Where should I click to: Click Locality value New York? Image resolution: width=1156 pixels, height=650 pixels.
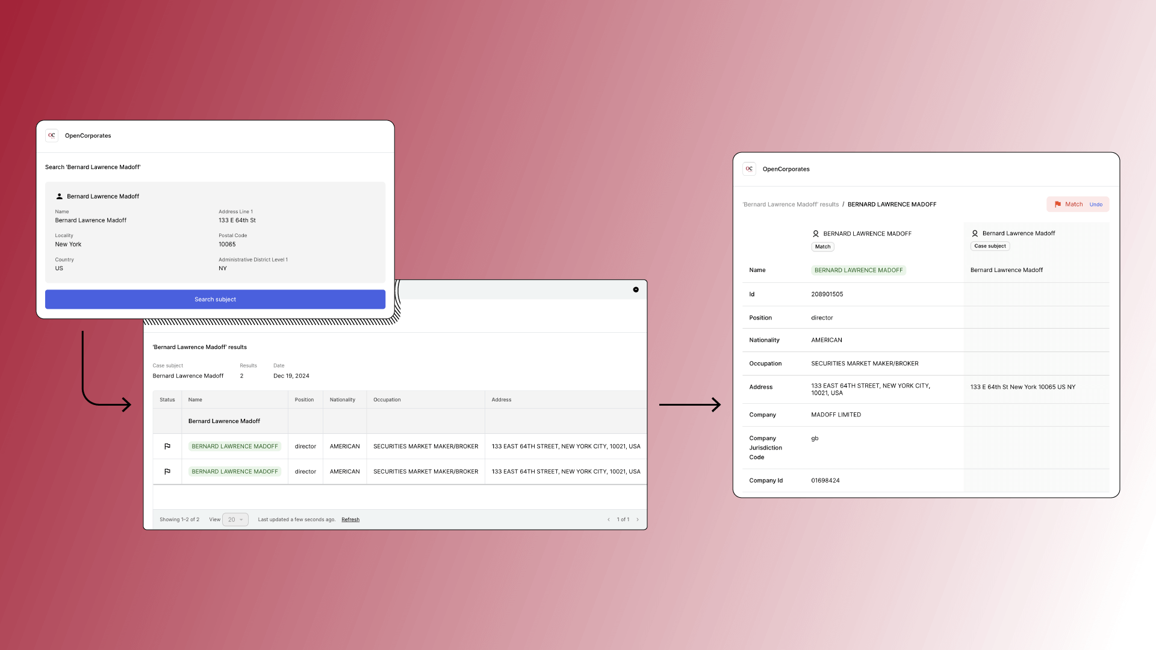(x=68, y=244)
